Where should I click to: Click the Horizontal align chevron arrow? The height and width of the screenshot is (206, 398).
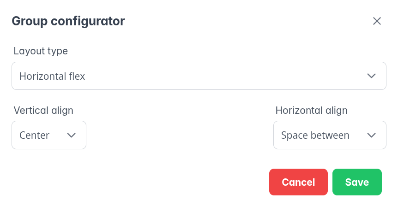pyautogui.click(x=371, y=135)
